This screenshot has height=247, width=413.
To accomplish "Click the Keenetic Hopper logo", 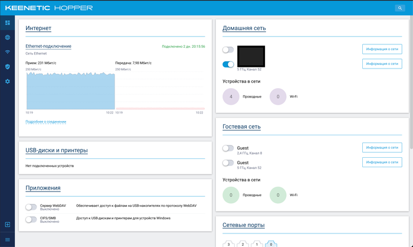I will pyautogui.click(x=49, y=8).
